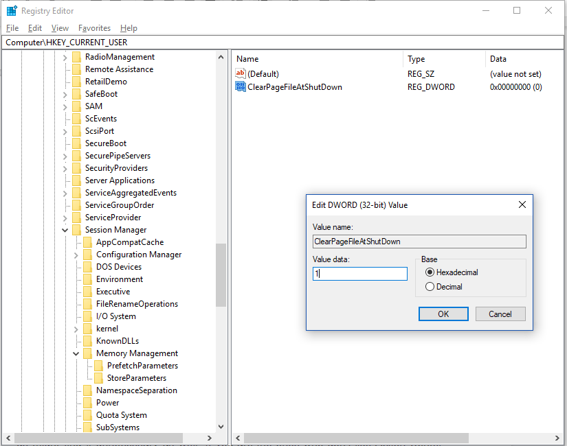This screenshot has height=446, width=567.
Task: Click the ab icon beside (Default) value
Action: (242, 72)
